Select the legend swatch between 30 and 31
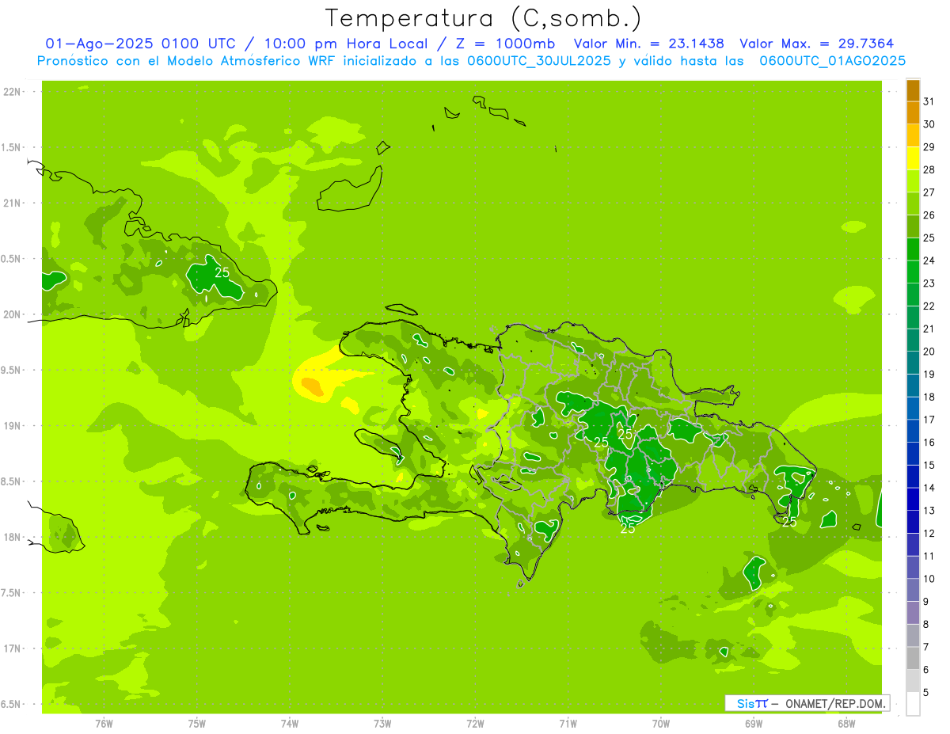Viewport: 950px width, 734px height. [913, 112]
